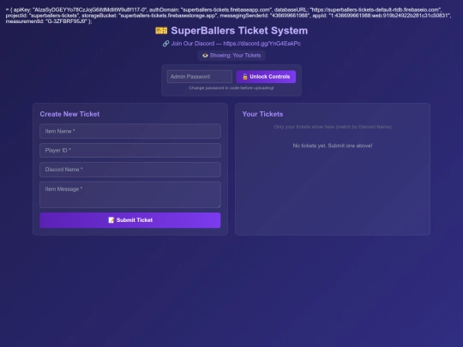Click the chain link icon near Discord invite
Screen dimensions: 463x347
(x=166, y=44)
